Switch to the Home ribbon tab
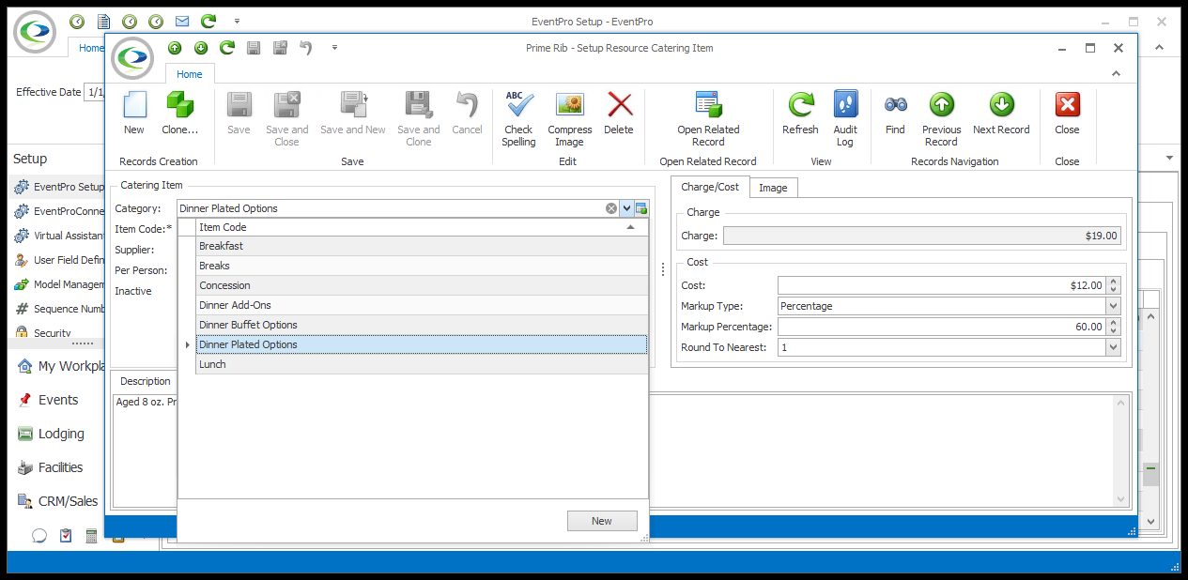 click(x=190, y=74)
